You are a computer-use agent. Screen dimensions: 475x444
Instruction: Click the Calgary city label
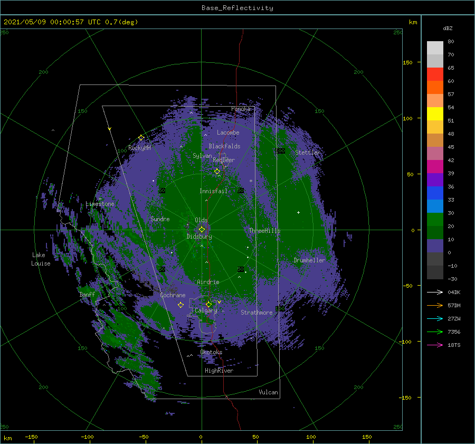click(206, 310)
